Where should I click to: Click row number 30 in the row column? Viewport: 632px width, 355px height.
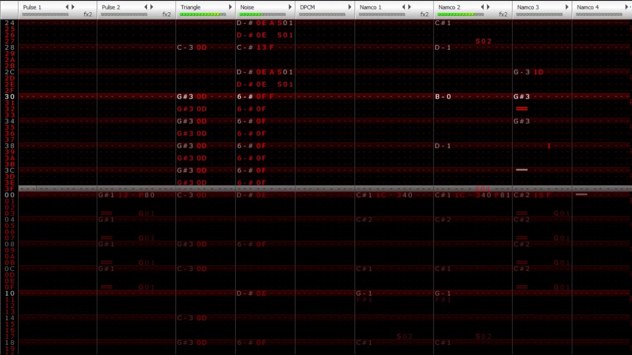(x=9, y=97)
